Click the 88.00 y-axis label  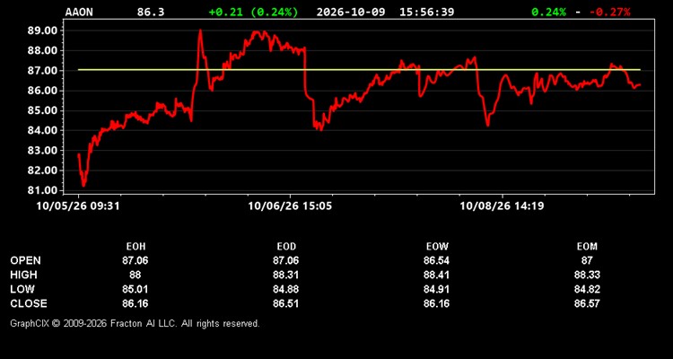(42, 50)
